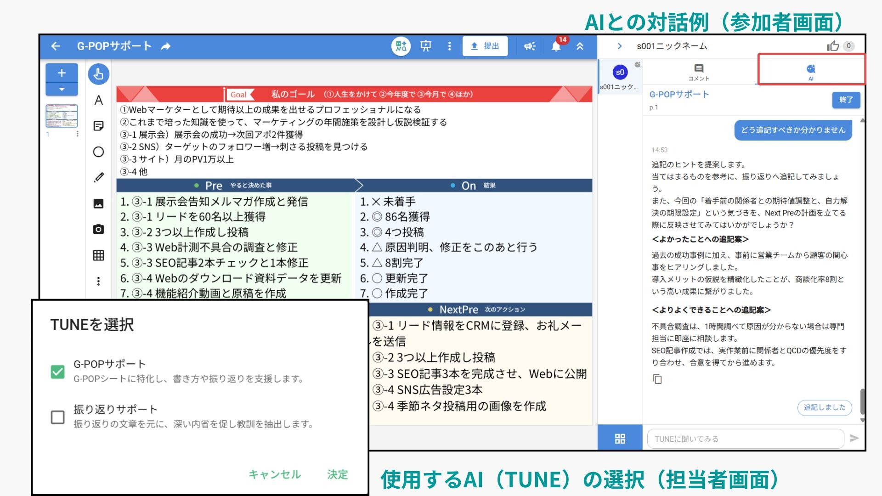The width and height of the screenshot is (882, 496).
Task: Start presentation mode icon in header
Action: 426,46
